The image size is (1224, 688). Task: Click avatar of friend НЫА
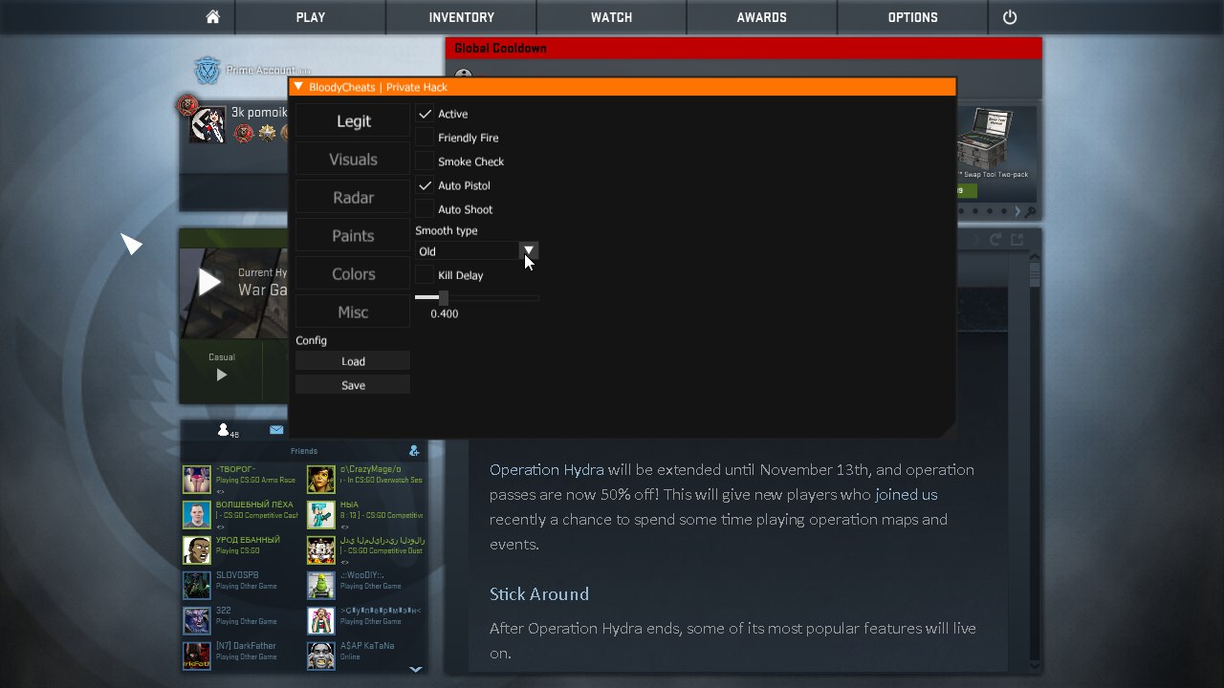320,515
